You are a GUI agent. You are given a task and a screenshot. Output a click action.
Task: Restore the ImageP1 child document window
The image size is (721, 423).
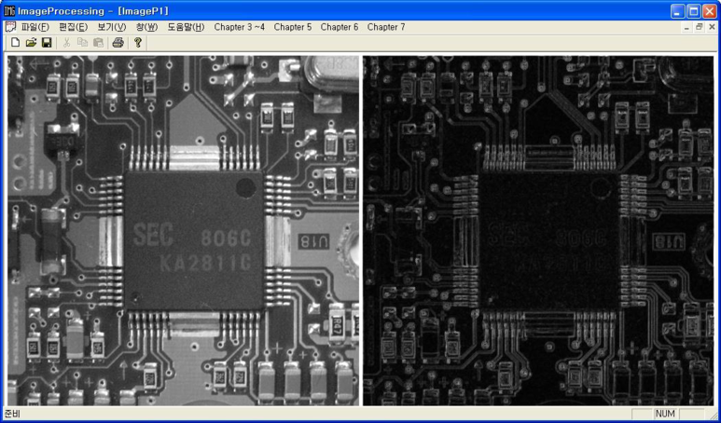click(x=699, y=28)
